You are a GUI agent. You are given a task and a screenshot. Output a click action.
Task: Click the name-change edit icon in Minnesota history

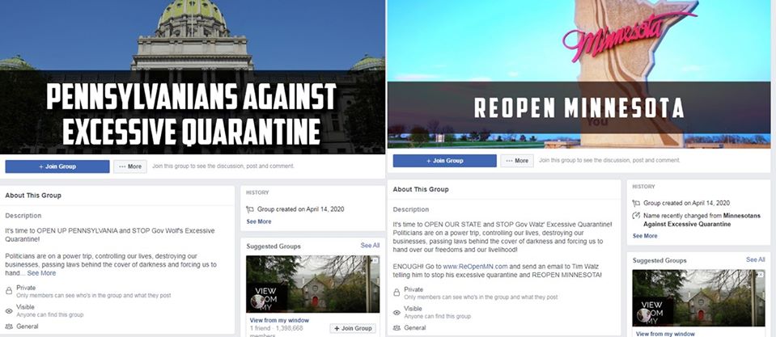pyautogui.click(x=637, y=216)
